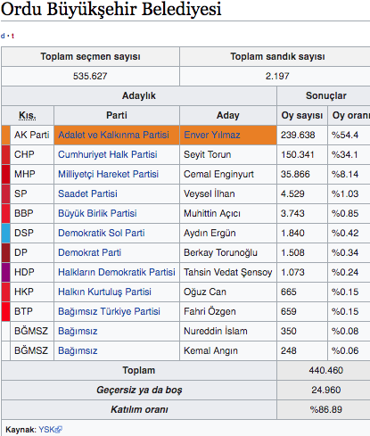370x436 pixels.
Task: Open Saadet Partisi link
Action: (x=87, y=193)
